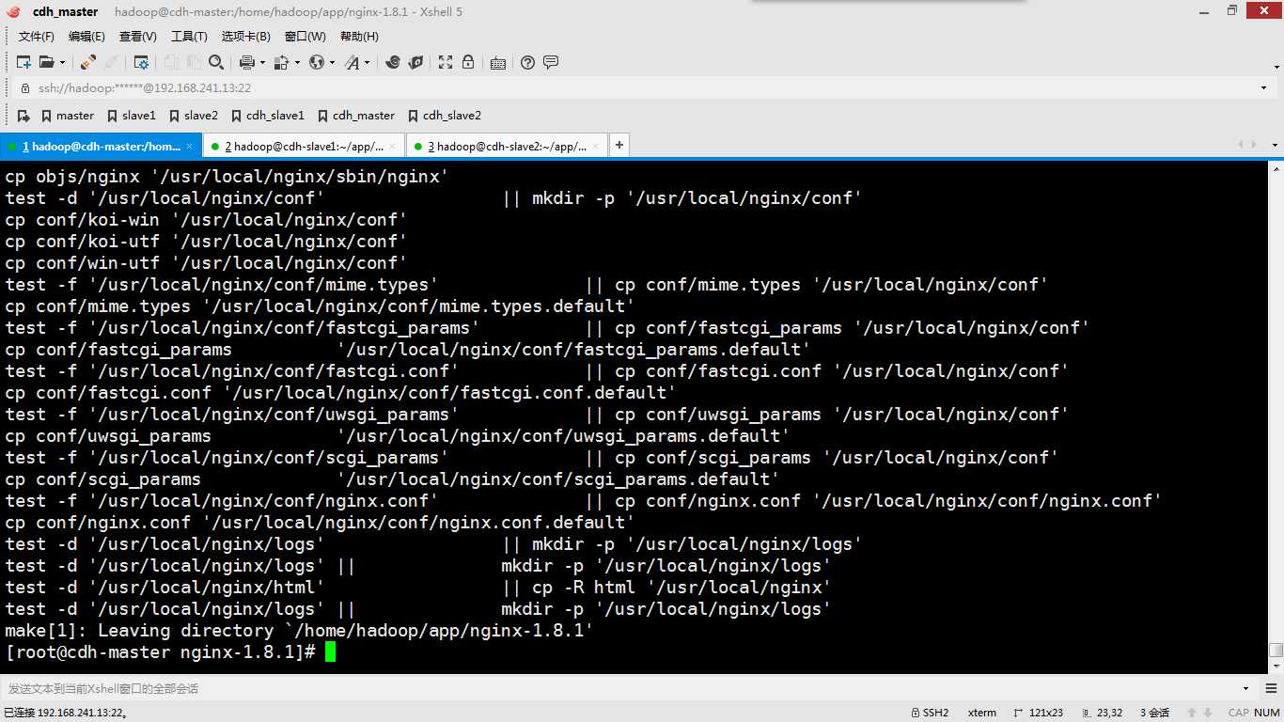The height and width of the screenshot is (722, 1284).
Task: Open the 文件(F) menu
Action: tap(37, 37)
